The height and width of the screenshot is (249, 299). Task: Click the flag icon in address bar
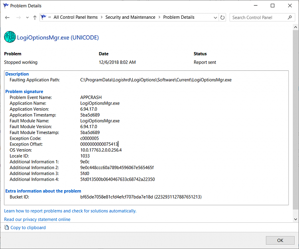pos(43,17)
